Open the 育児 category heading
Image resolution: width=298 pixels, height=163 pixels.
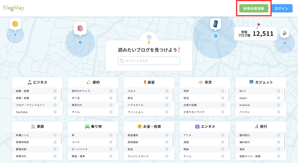tap(205, 82)
